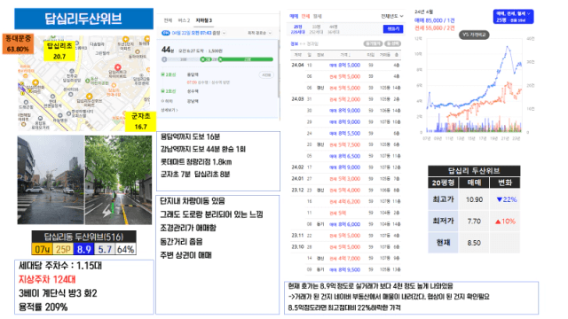Click the 시간표 timetable button by 용답역
Screen dimensions: 568x319
(x=266, y=74)
